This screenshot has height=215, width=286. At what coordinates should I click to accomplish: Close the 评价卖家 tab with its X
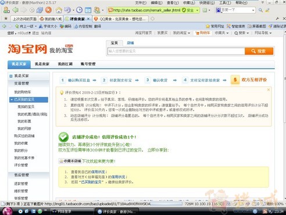coord(88,19)
